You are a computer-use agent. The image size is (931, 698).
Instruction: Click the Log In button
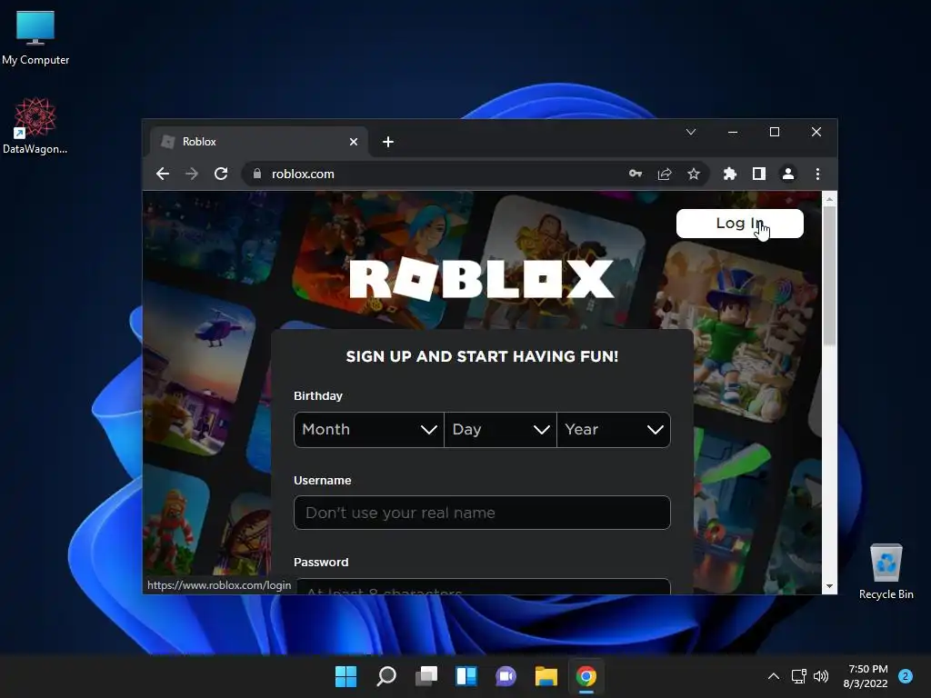(740, 224)
